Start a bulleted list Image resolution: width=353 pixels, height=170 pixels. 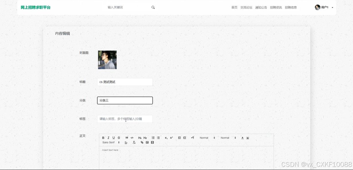point(158,138)
